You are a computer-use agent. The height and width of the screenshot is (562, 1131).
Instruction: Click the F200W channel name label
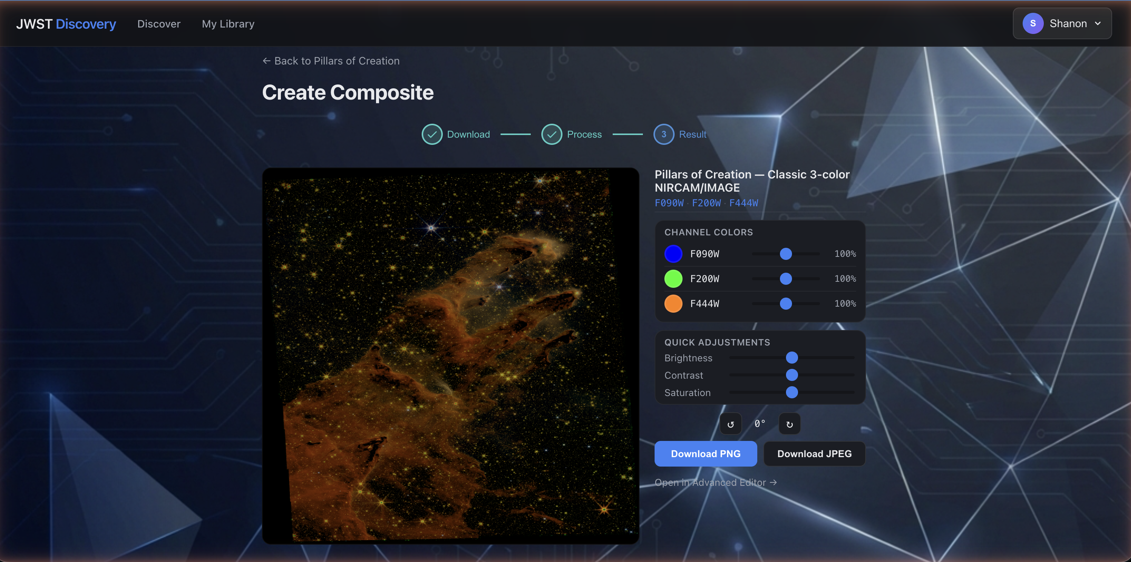pos(705,279)
